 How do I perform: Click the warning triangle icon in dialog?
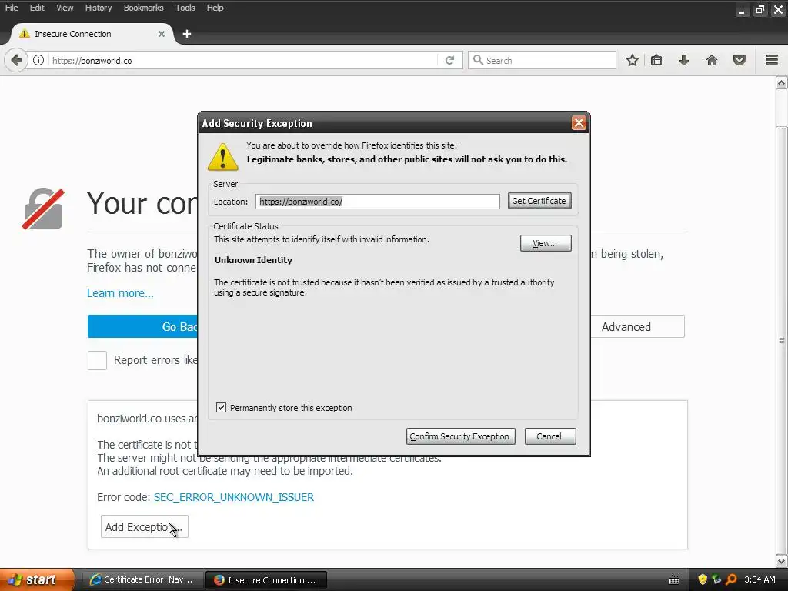tap(223, 156)
